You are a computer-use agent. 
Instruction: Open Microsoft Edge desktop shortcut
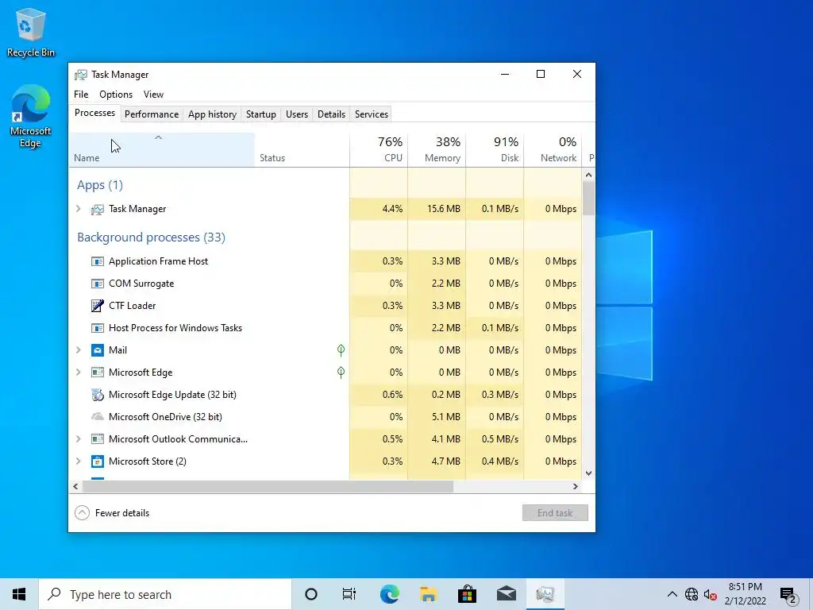pos(31,116)
